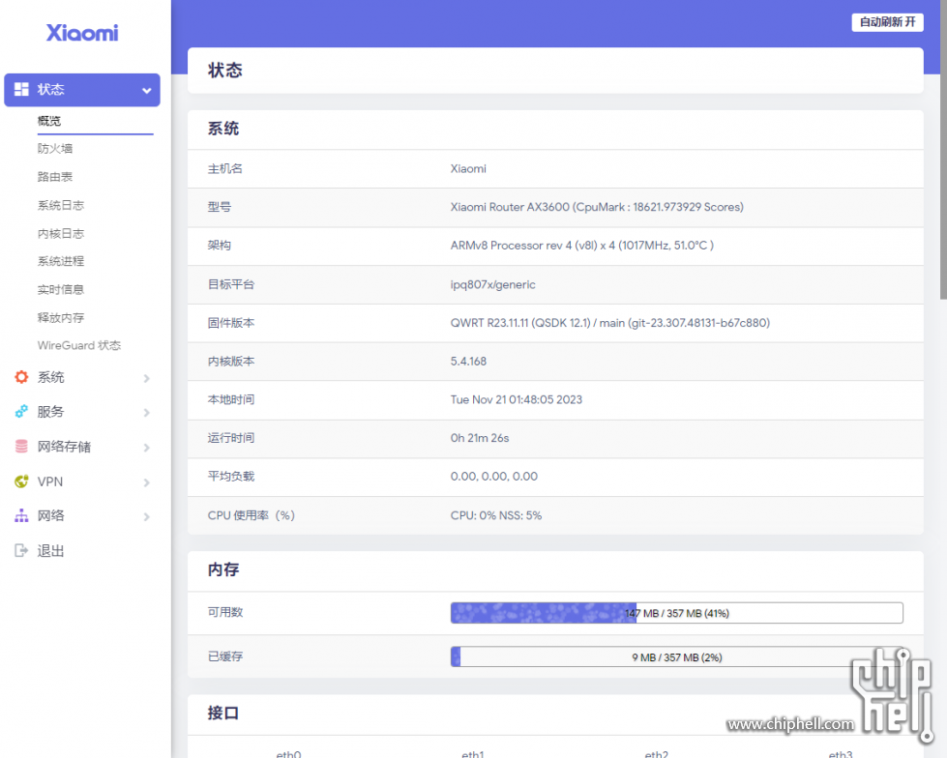The width and height of the screenshot is (947, 758).
Task: Expand the 网络 menu arrow
Action: [x=147, y=516]
